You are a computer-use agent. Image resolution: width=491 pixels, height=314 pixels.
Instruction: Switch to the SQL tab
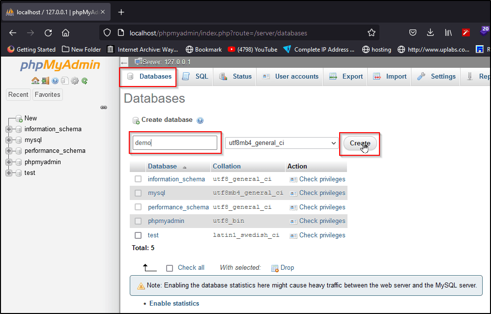pos(195,77)
